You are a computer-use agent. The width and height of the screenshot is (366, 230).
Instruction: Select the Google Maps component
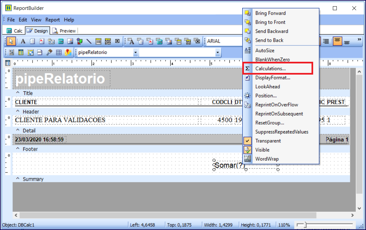pos(68,52)
